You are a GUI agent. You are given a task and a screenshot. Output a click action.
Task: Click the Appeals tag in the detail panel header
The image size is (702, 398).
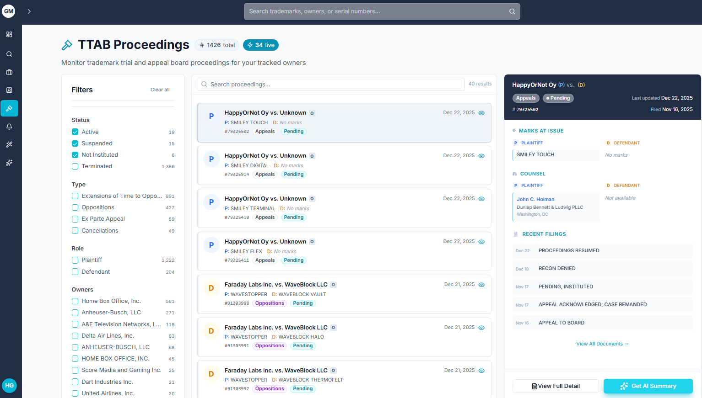(x=526, y=98)
